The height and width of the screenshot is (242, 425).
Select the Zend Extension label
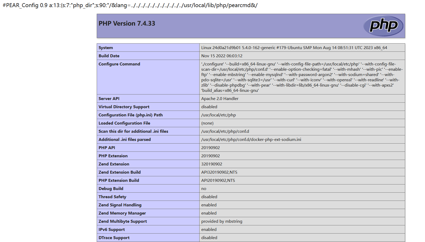[x=114, y=164]
